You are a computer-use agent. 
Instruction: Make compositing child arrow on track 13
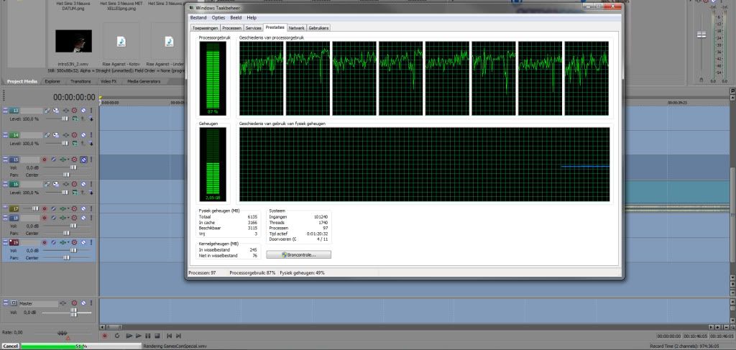pyautogui.click(x=91, y=119)
